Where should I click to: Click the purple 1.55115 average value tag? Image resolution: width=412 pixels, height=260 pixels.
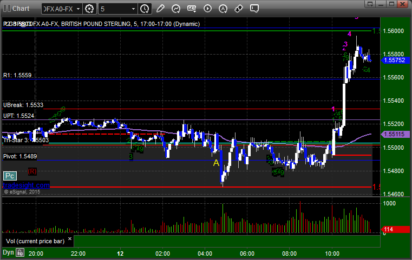point(395,135)
